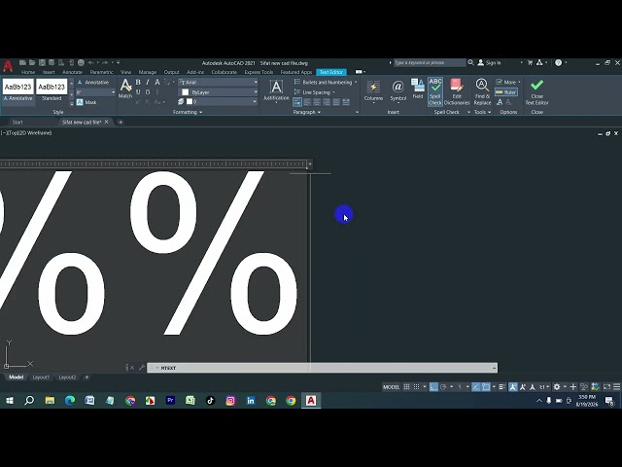Open File Explorer from the taskbar
The image size is (622, 467).
[50, 400]
